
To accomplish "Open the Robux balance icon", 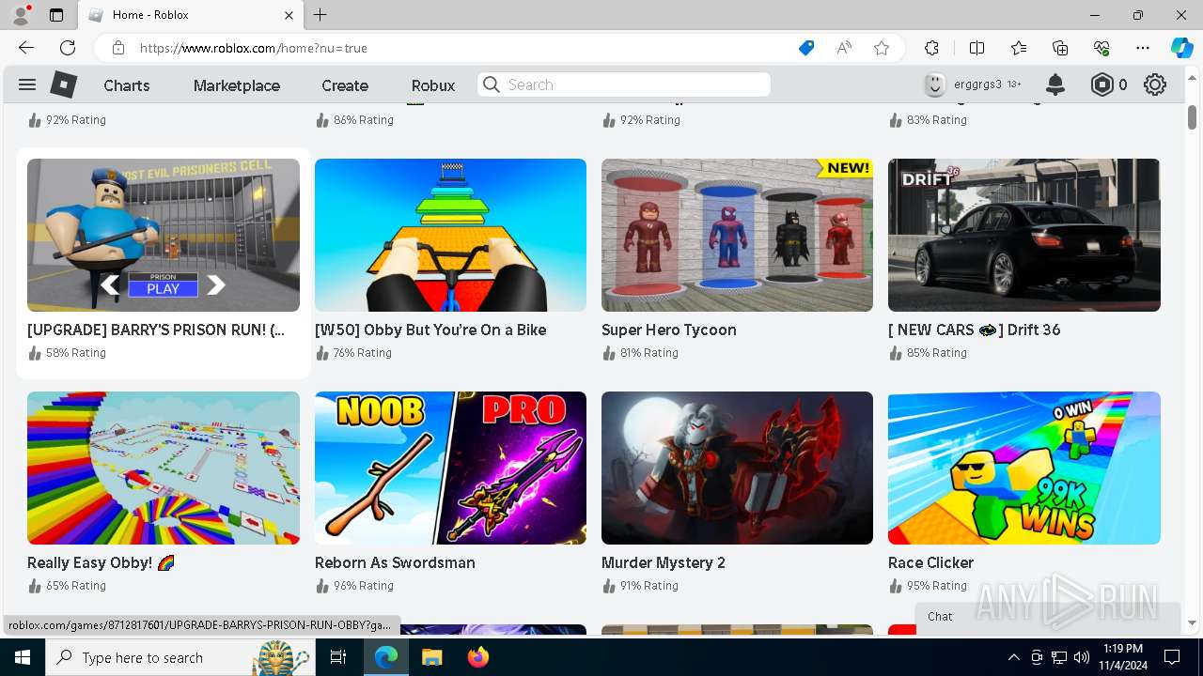I will point(1101,84).
